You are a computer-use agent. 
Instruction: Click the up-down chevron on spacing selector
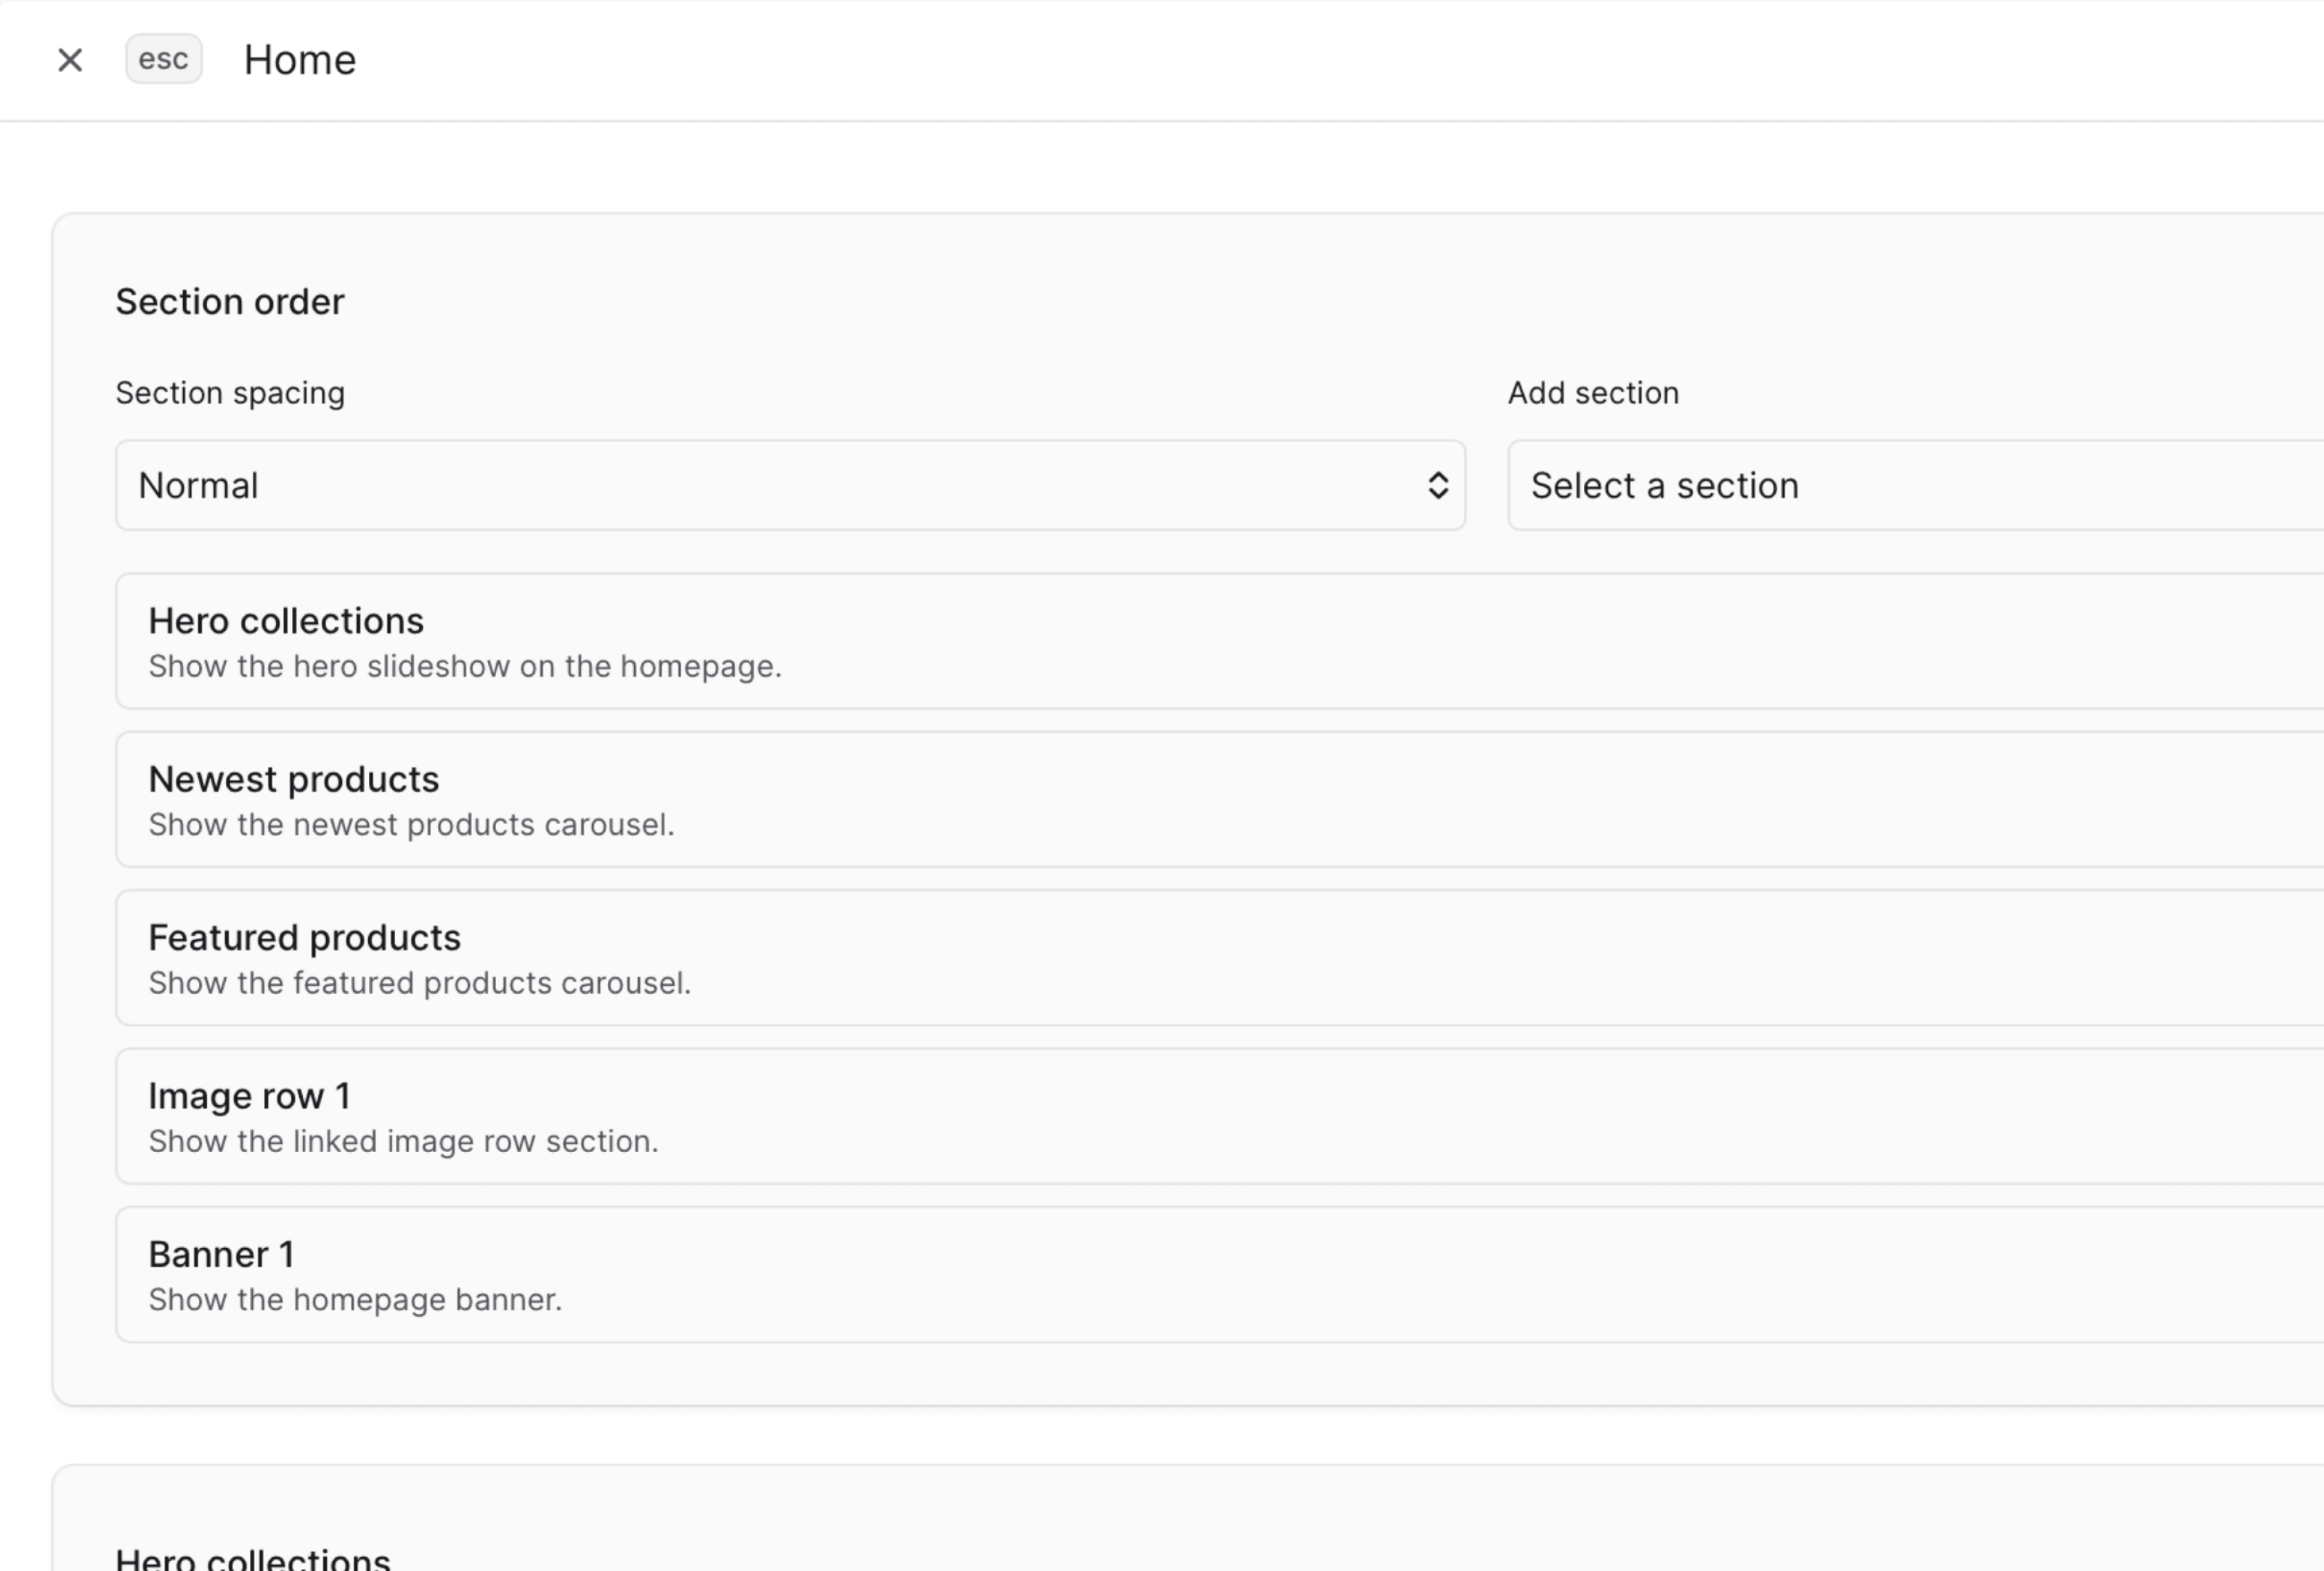(x=1438, y=485)
